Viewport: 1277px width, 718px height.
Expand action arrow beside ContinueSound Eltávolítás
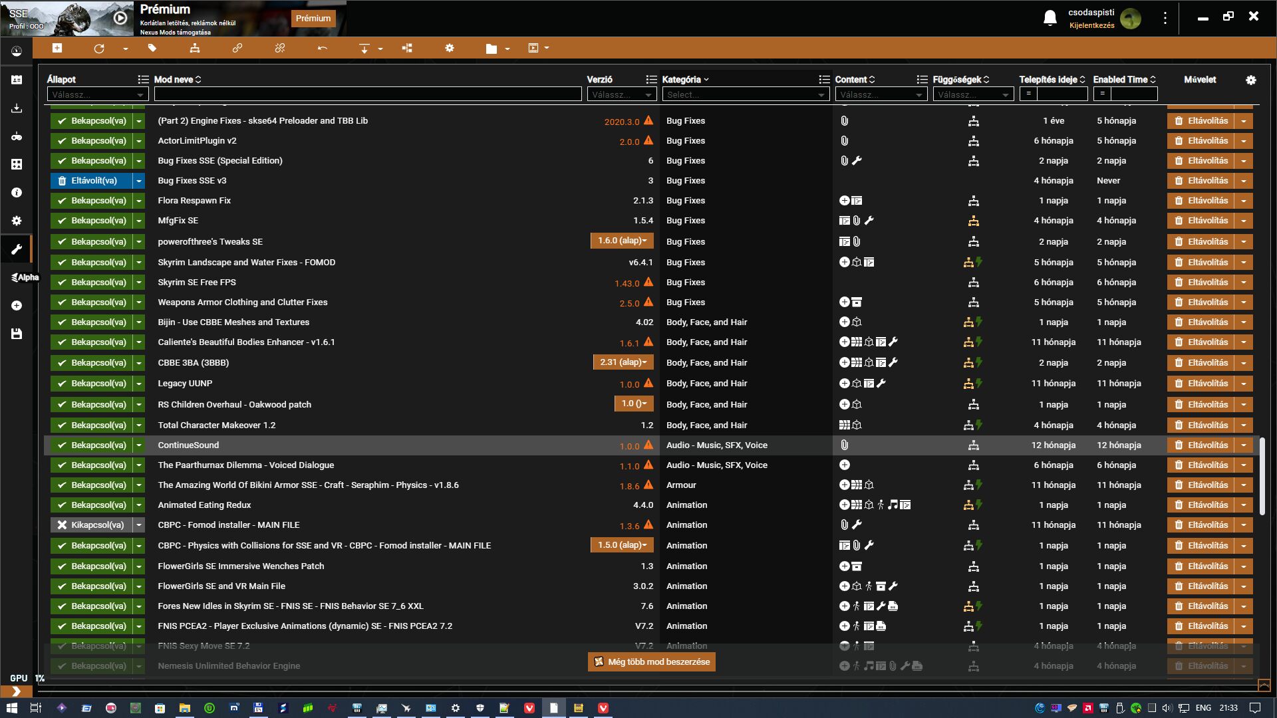(x=1244, y=445)
